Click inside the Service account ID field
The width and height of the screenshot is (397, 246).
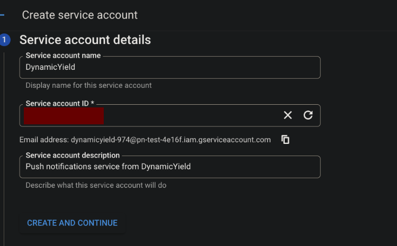(191, 115)
